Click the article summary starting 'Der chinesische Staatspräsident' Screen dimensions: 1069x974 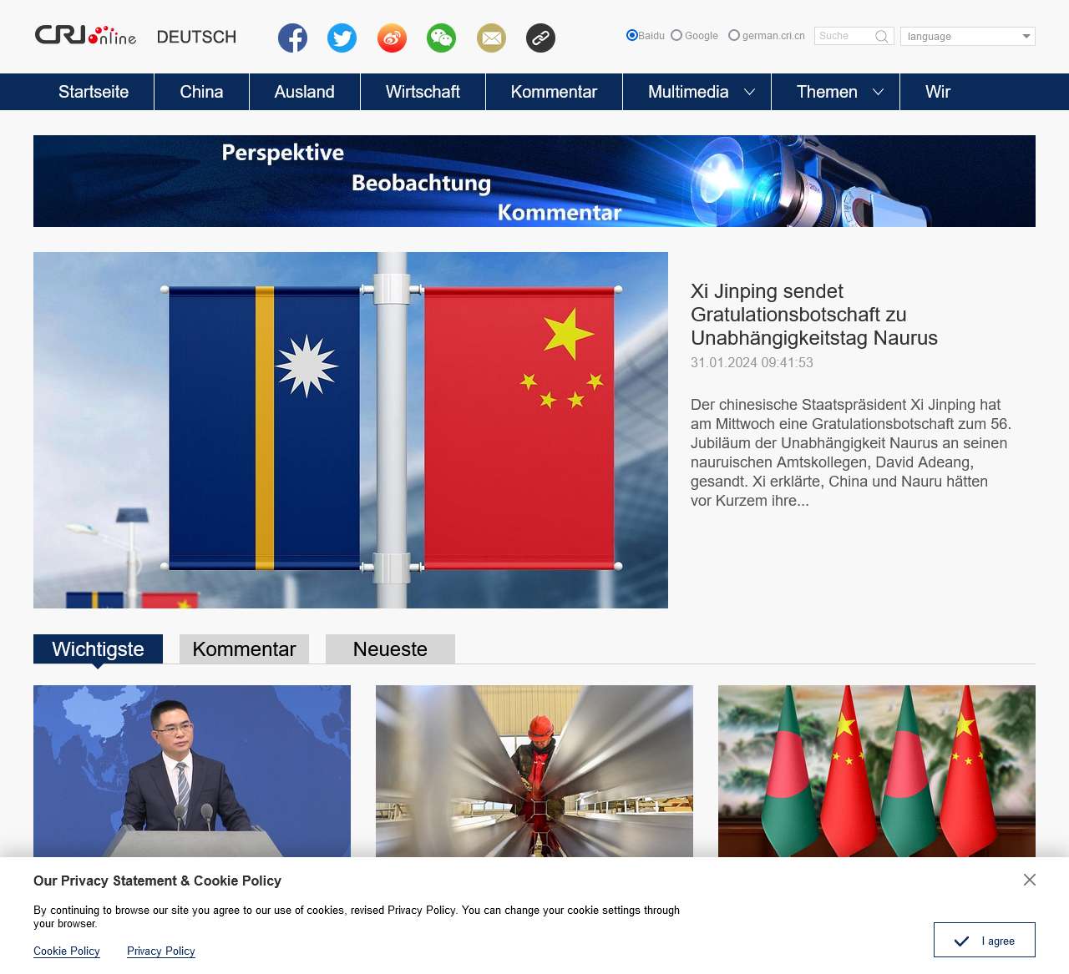pyautogui.click(x=851, y=452)
